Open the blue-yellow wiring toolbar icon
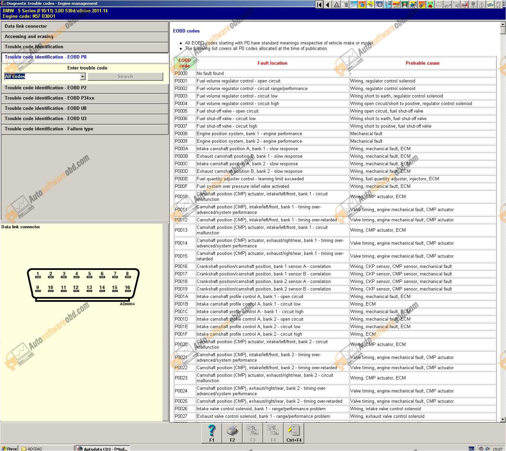 (490, 5)
